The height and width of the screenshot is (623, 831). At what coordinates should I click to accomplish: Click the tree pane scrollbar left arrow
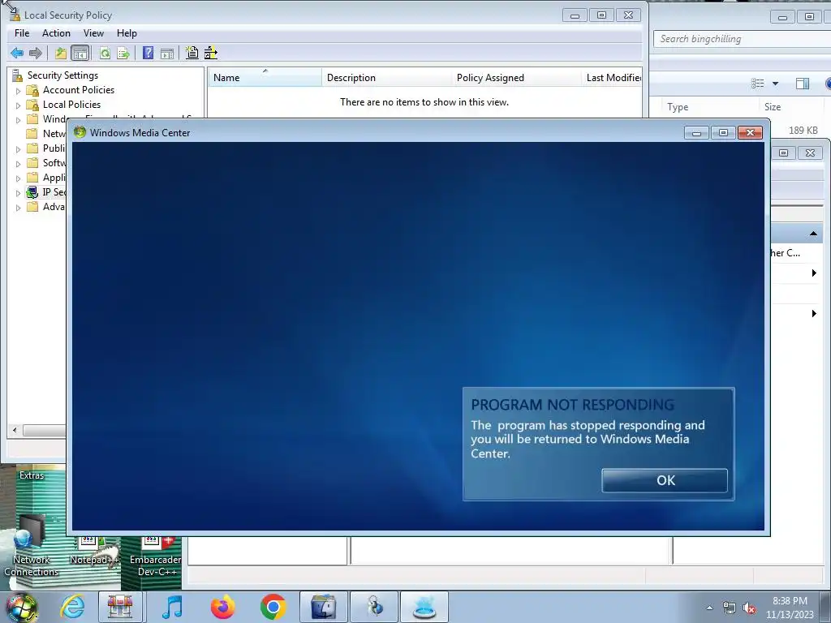15,430
